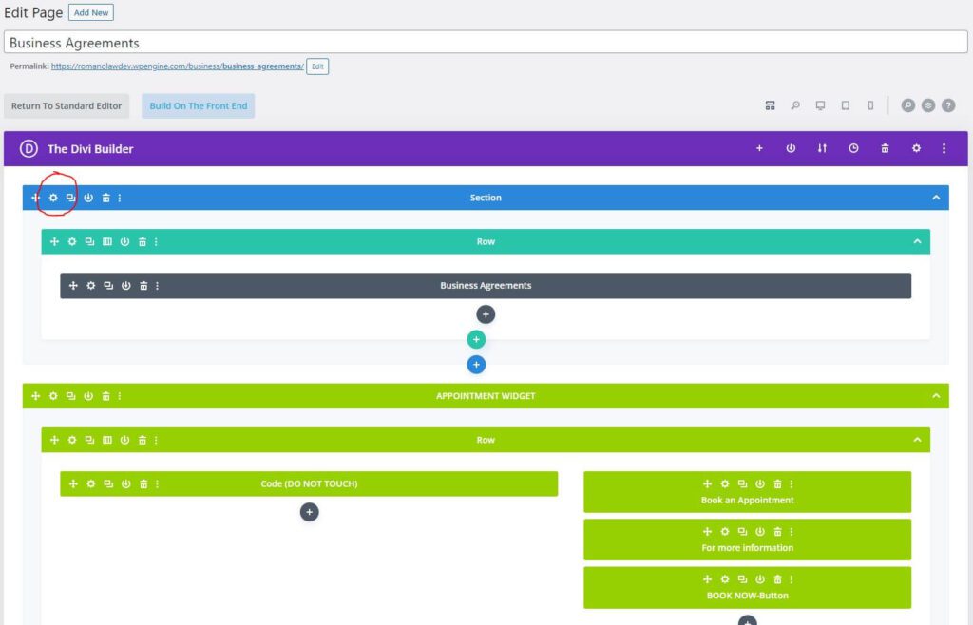
Task: Activate zoom out view icon
Action: tap(795, 106)
